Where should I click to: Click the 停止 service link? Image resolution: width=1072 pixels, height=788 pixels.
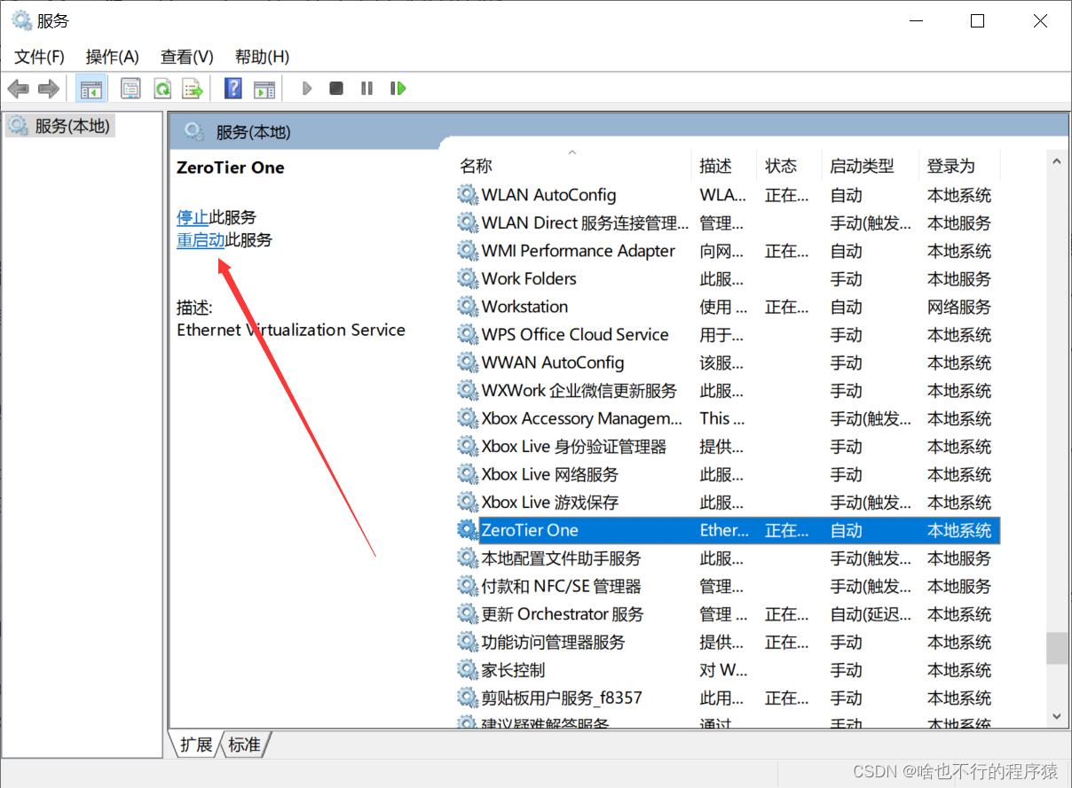(x=193, y=217)
